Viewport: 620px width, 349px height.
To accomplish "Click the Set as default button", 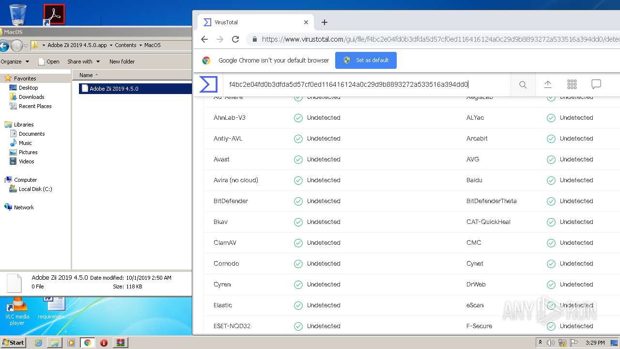I will tap(366, 60).
